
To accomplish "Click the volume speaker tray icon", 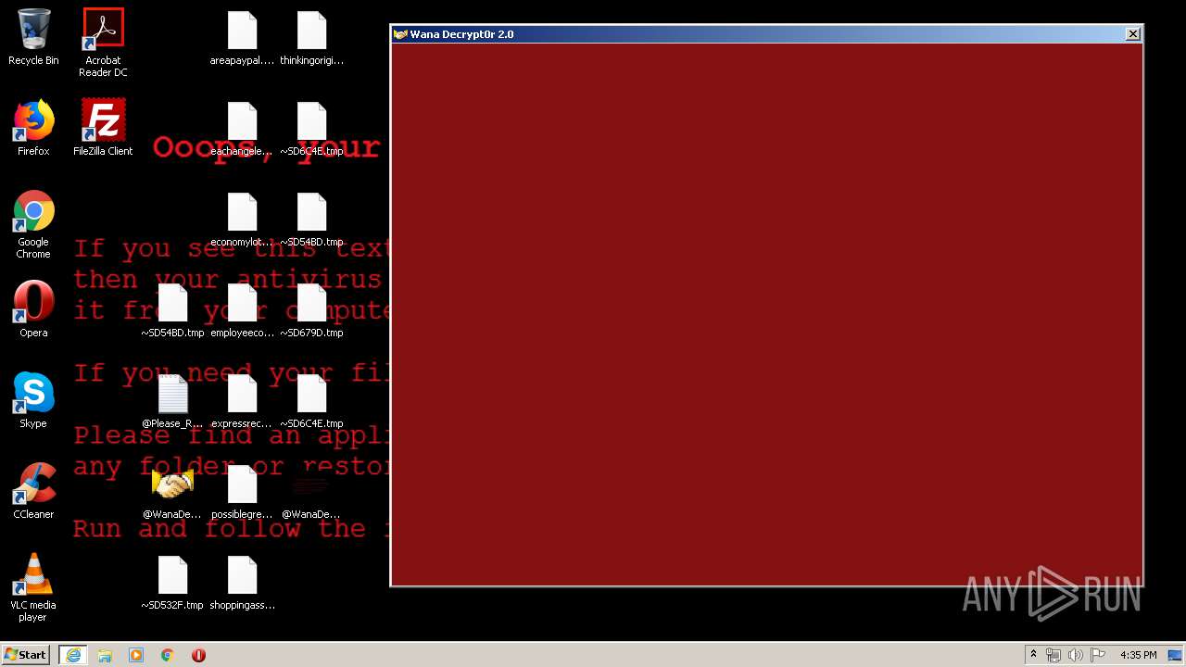I will 1076,655.
